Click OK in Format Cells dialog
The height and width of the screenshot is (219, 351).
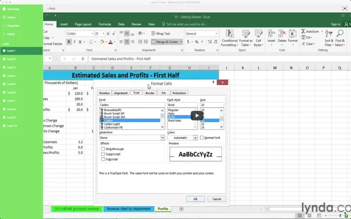pyautogui.click(x=195, y=199)
